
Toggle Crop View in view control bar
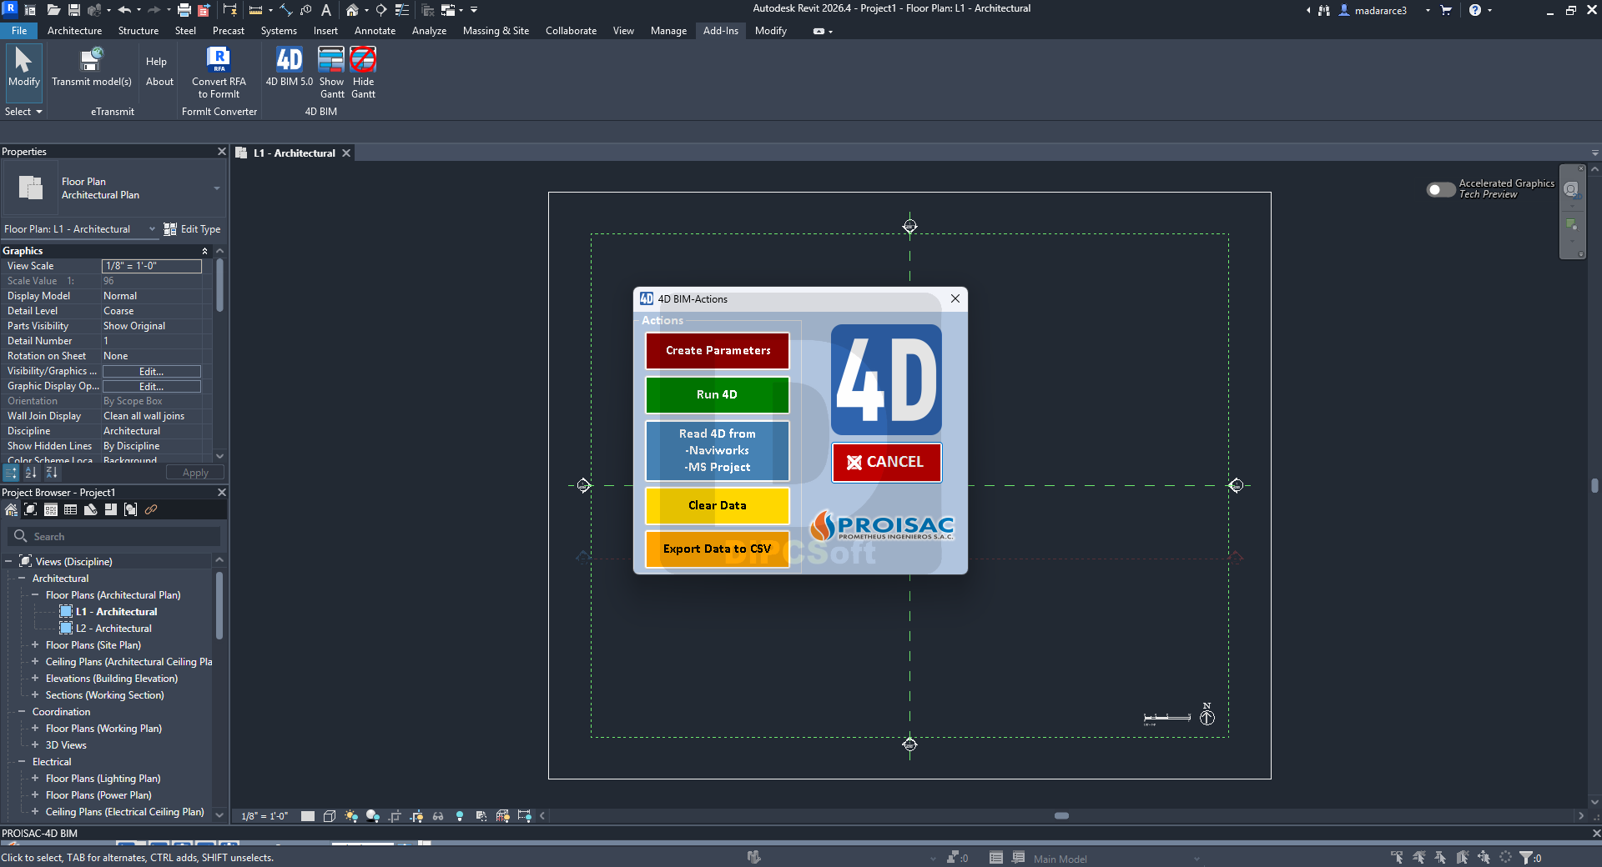coord(395,816)
